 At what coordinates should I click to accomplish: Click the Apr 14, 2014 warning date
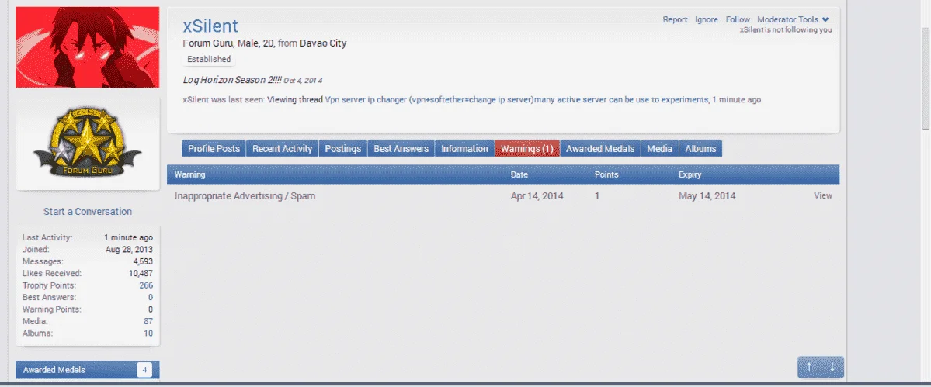pos(537,195)
